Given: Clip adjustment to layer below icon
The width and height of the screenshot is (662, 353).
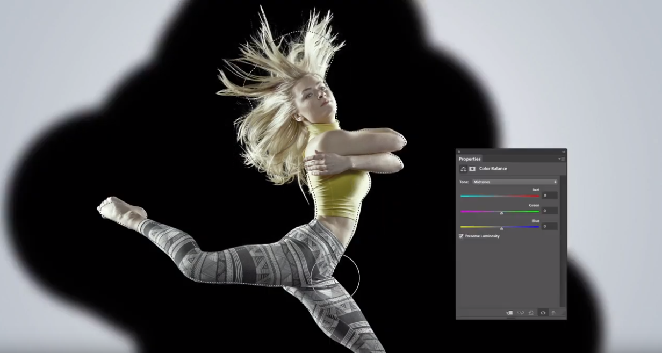Looking at the screenshot, I should (x=509, y=313).
